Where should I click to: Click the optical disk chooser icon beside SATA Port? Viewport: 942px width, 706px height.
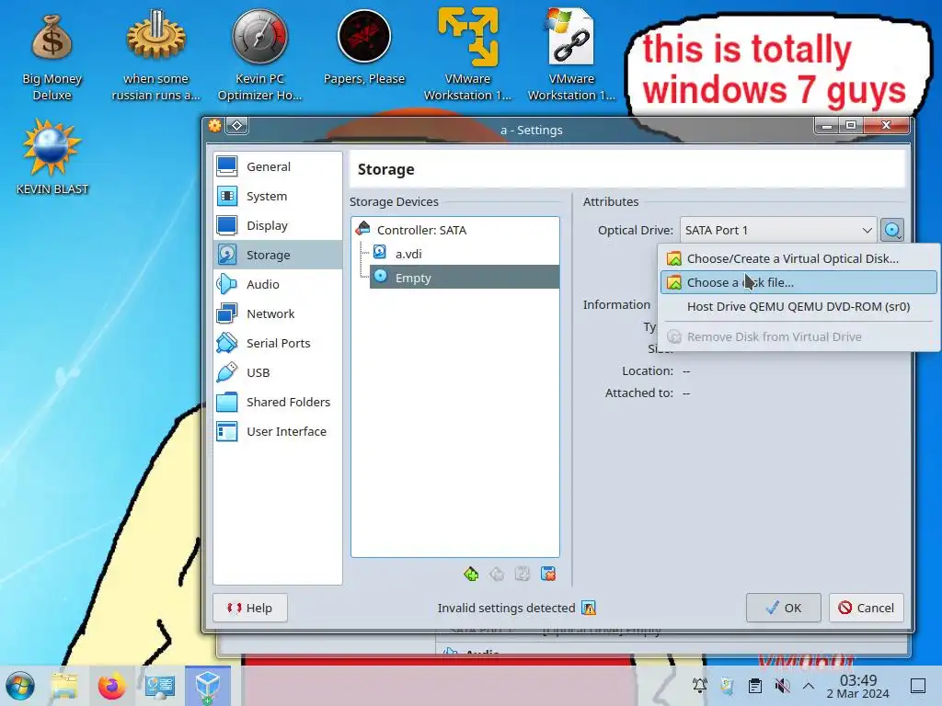click(892, 230)
